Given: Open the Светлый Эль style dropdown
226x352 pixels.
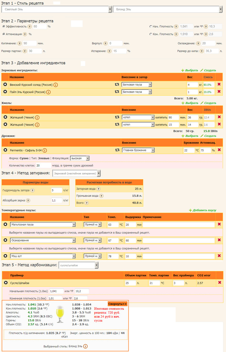Looking at the screenshot, I should (56, 9).
